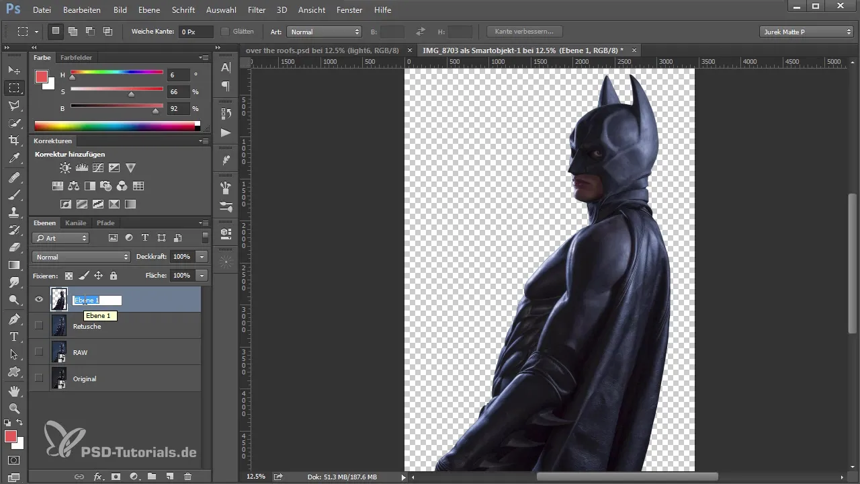Click the Kante verbessern button
The height and width of the screenshot is (484, 860).
click(x=524, y=32)
